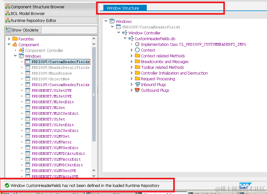Collapse the CustomHeaderFields.do node
This screenshot has height=194, width=267.
pyautogui.click(x=125, y=38)
